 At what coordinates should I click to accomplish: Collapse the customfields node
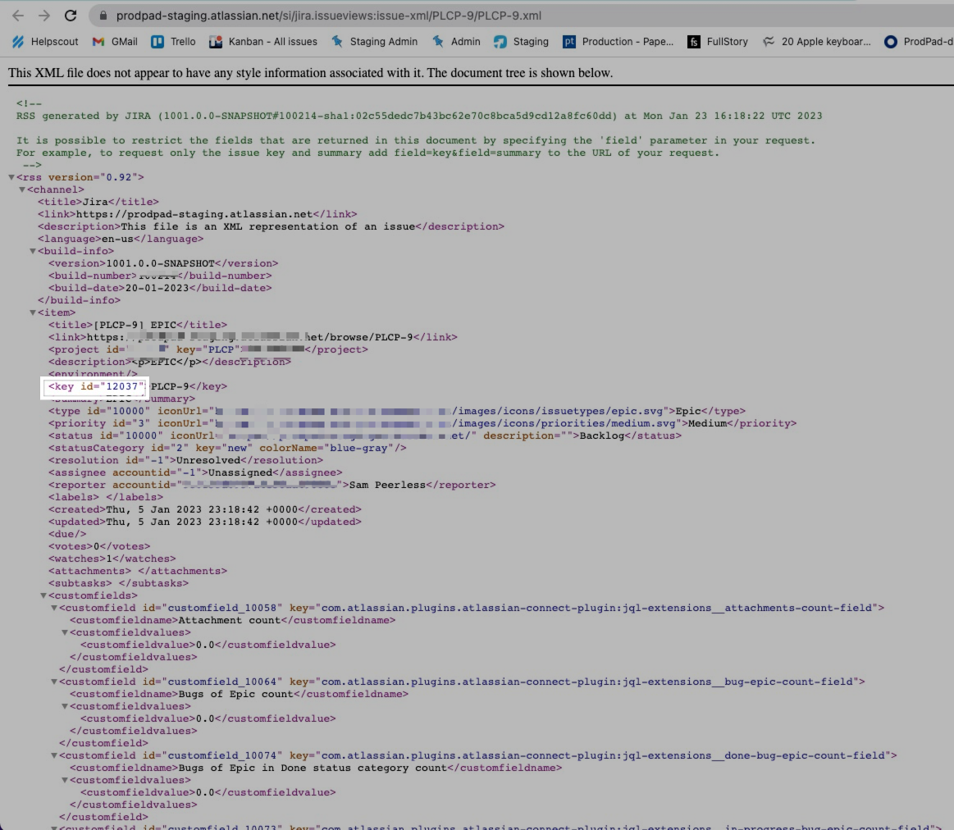point(43,595)
